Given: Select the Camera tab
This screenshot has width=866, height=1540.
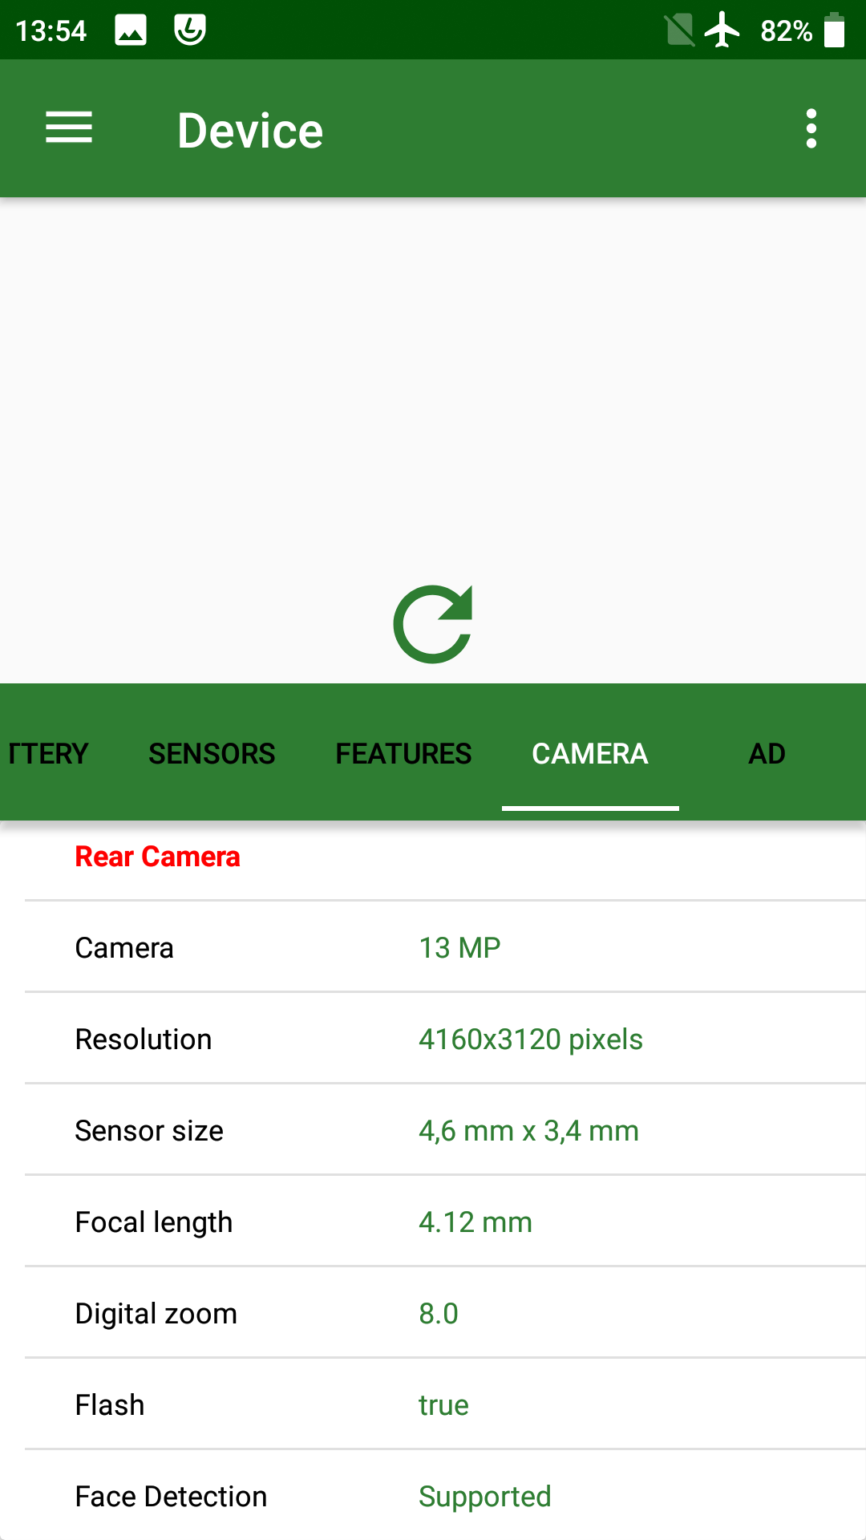Looking at the screenshot, I should pyautogui.click(x=590, y=753).
